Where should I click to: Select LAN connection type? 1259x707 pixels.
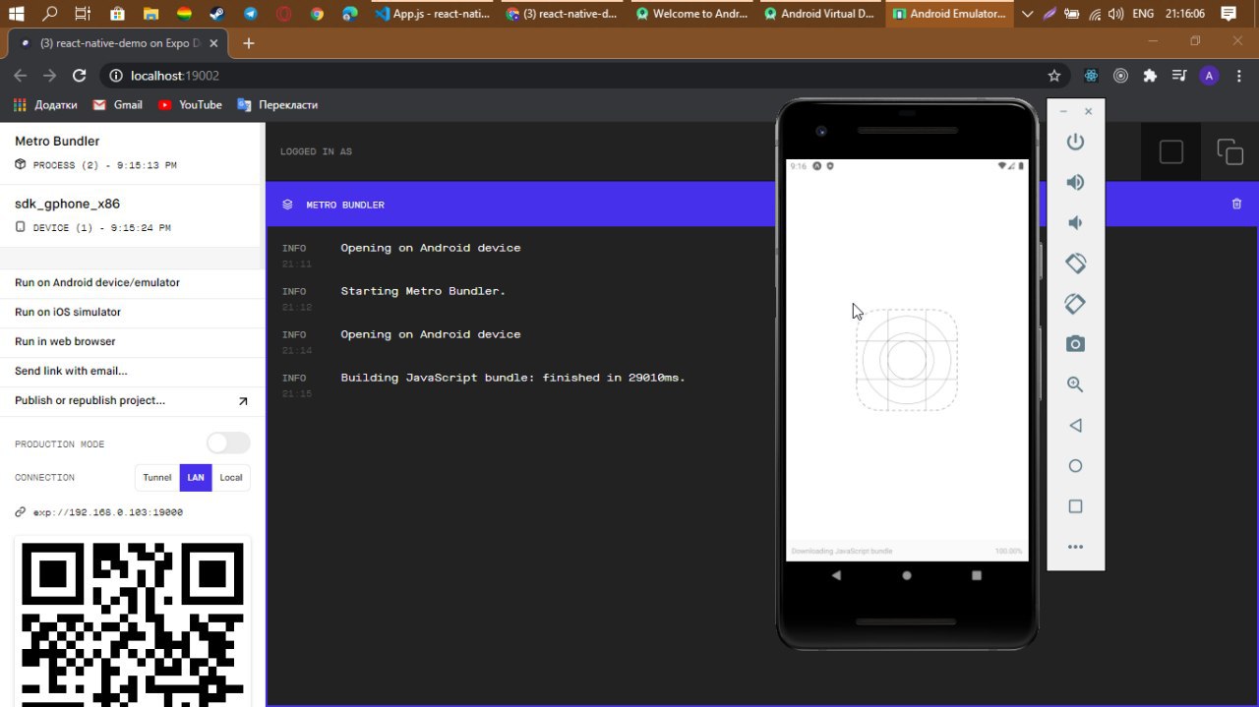[x=196, y=478]
